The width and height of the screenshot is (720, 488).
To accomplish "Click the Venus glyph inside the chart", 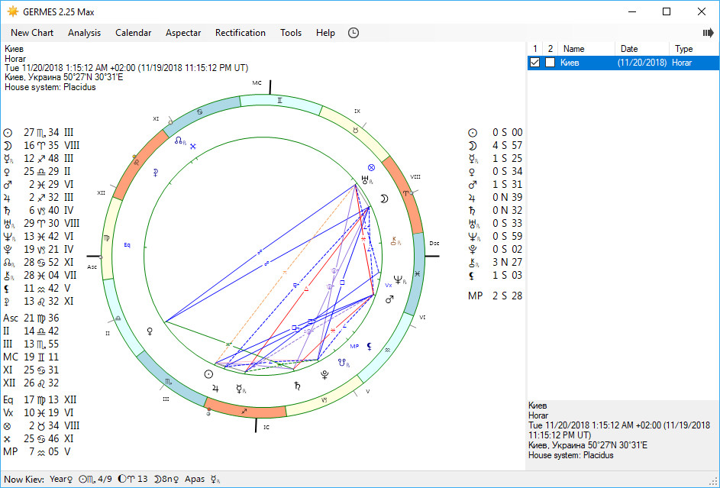I will pos(150,331).
